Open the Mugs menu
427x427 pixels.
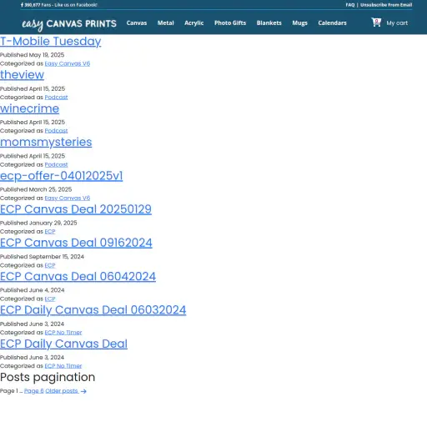point(299,23)
